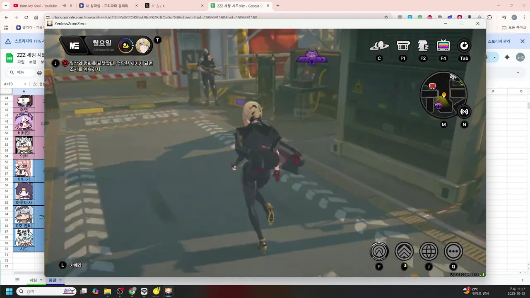Click the T key hint next to avatar
The height and width of the screenshot is (298, 530).
(157, 40)
